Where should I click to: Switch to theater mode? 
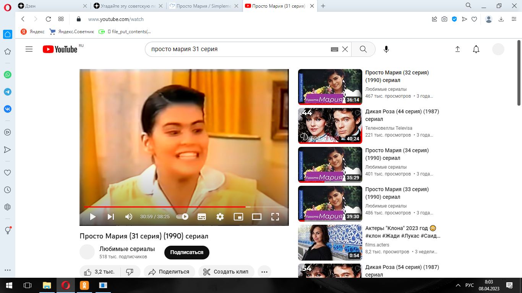pyautogui.click(x=257, y=217)
